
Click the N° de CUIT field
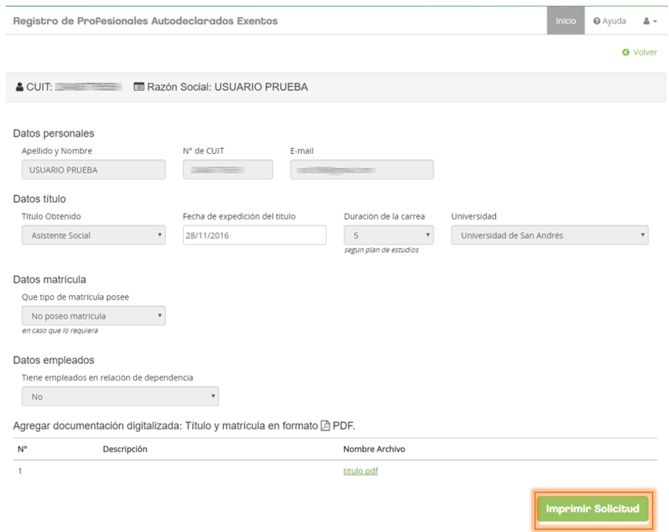227,170
